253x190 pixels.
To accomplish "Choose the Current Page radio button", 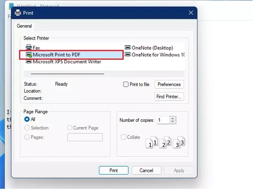I will pos(69,128).
